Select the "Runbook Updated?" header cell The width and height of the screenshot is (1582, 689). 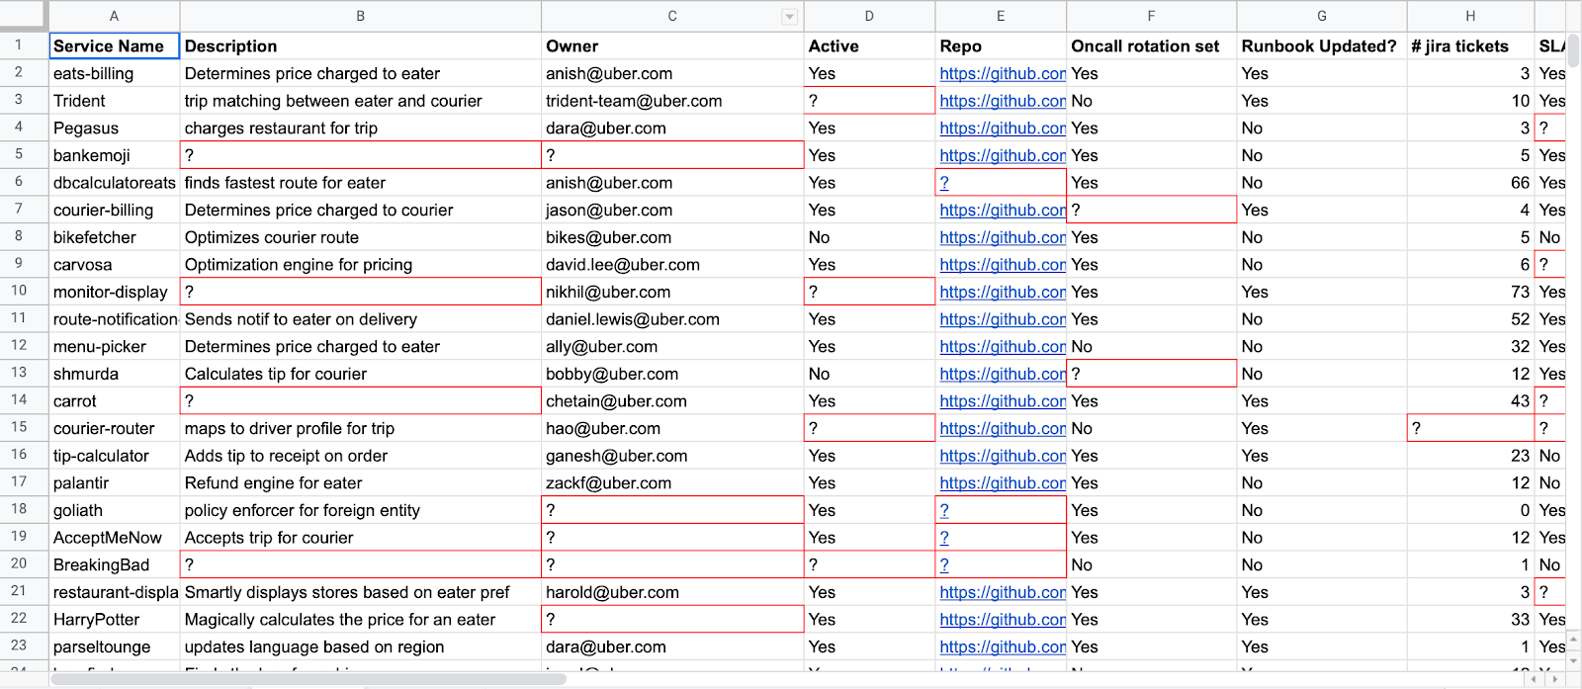click(x=1321, y=46)
